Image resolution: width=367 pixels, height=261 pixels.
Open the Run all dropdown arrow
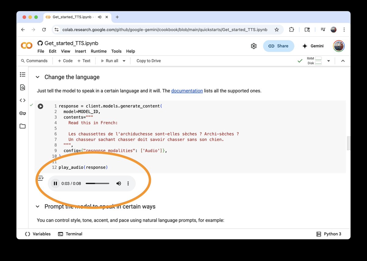point(124,61)
